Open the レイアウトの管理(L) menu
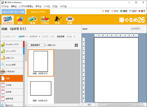Image resolution: width=147 pixels, height=107 pixels. coord(26,6)
